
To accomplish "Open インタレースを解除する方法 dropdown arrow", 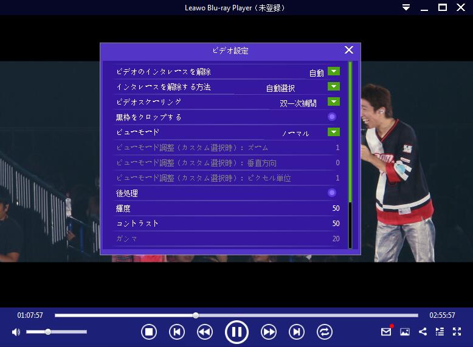I will point(334,86).
